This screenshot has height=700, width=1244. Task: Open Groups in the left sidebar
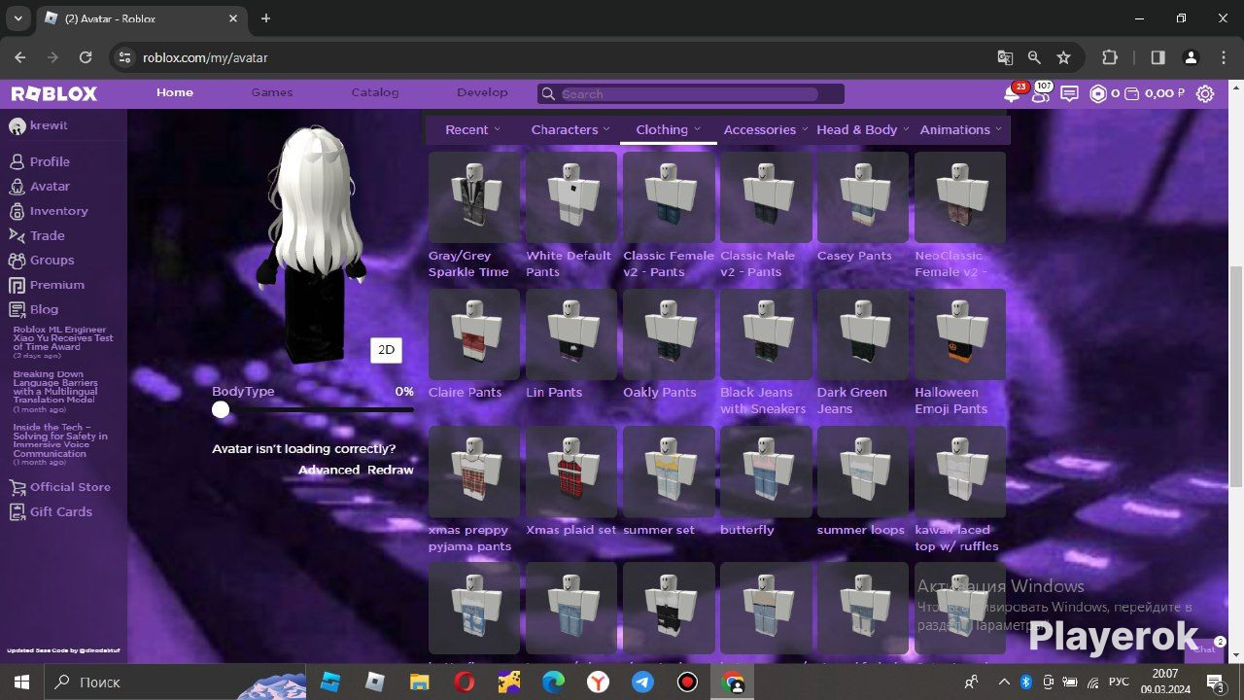tap(52, 260)
